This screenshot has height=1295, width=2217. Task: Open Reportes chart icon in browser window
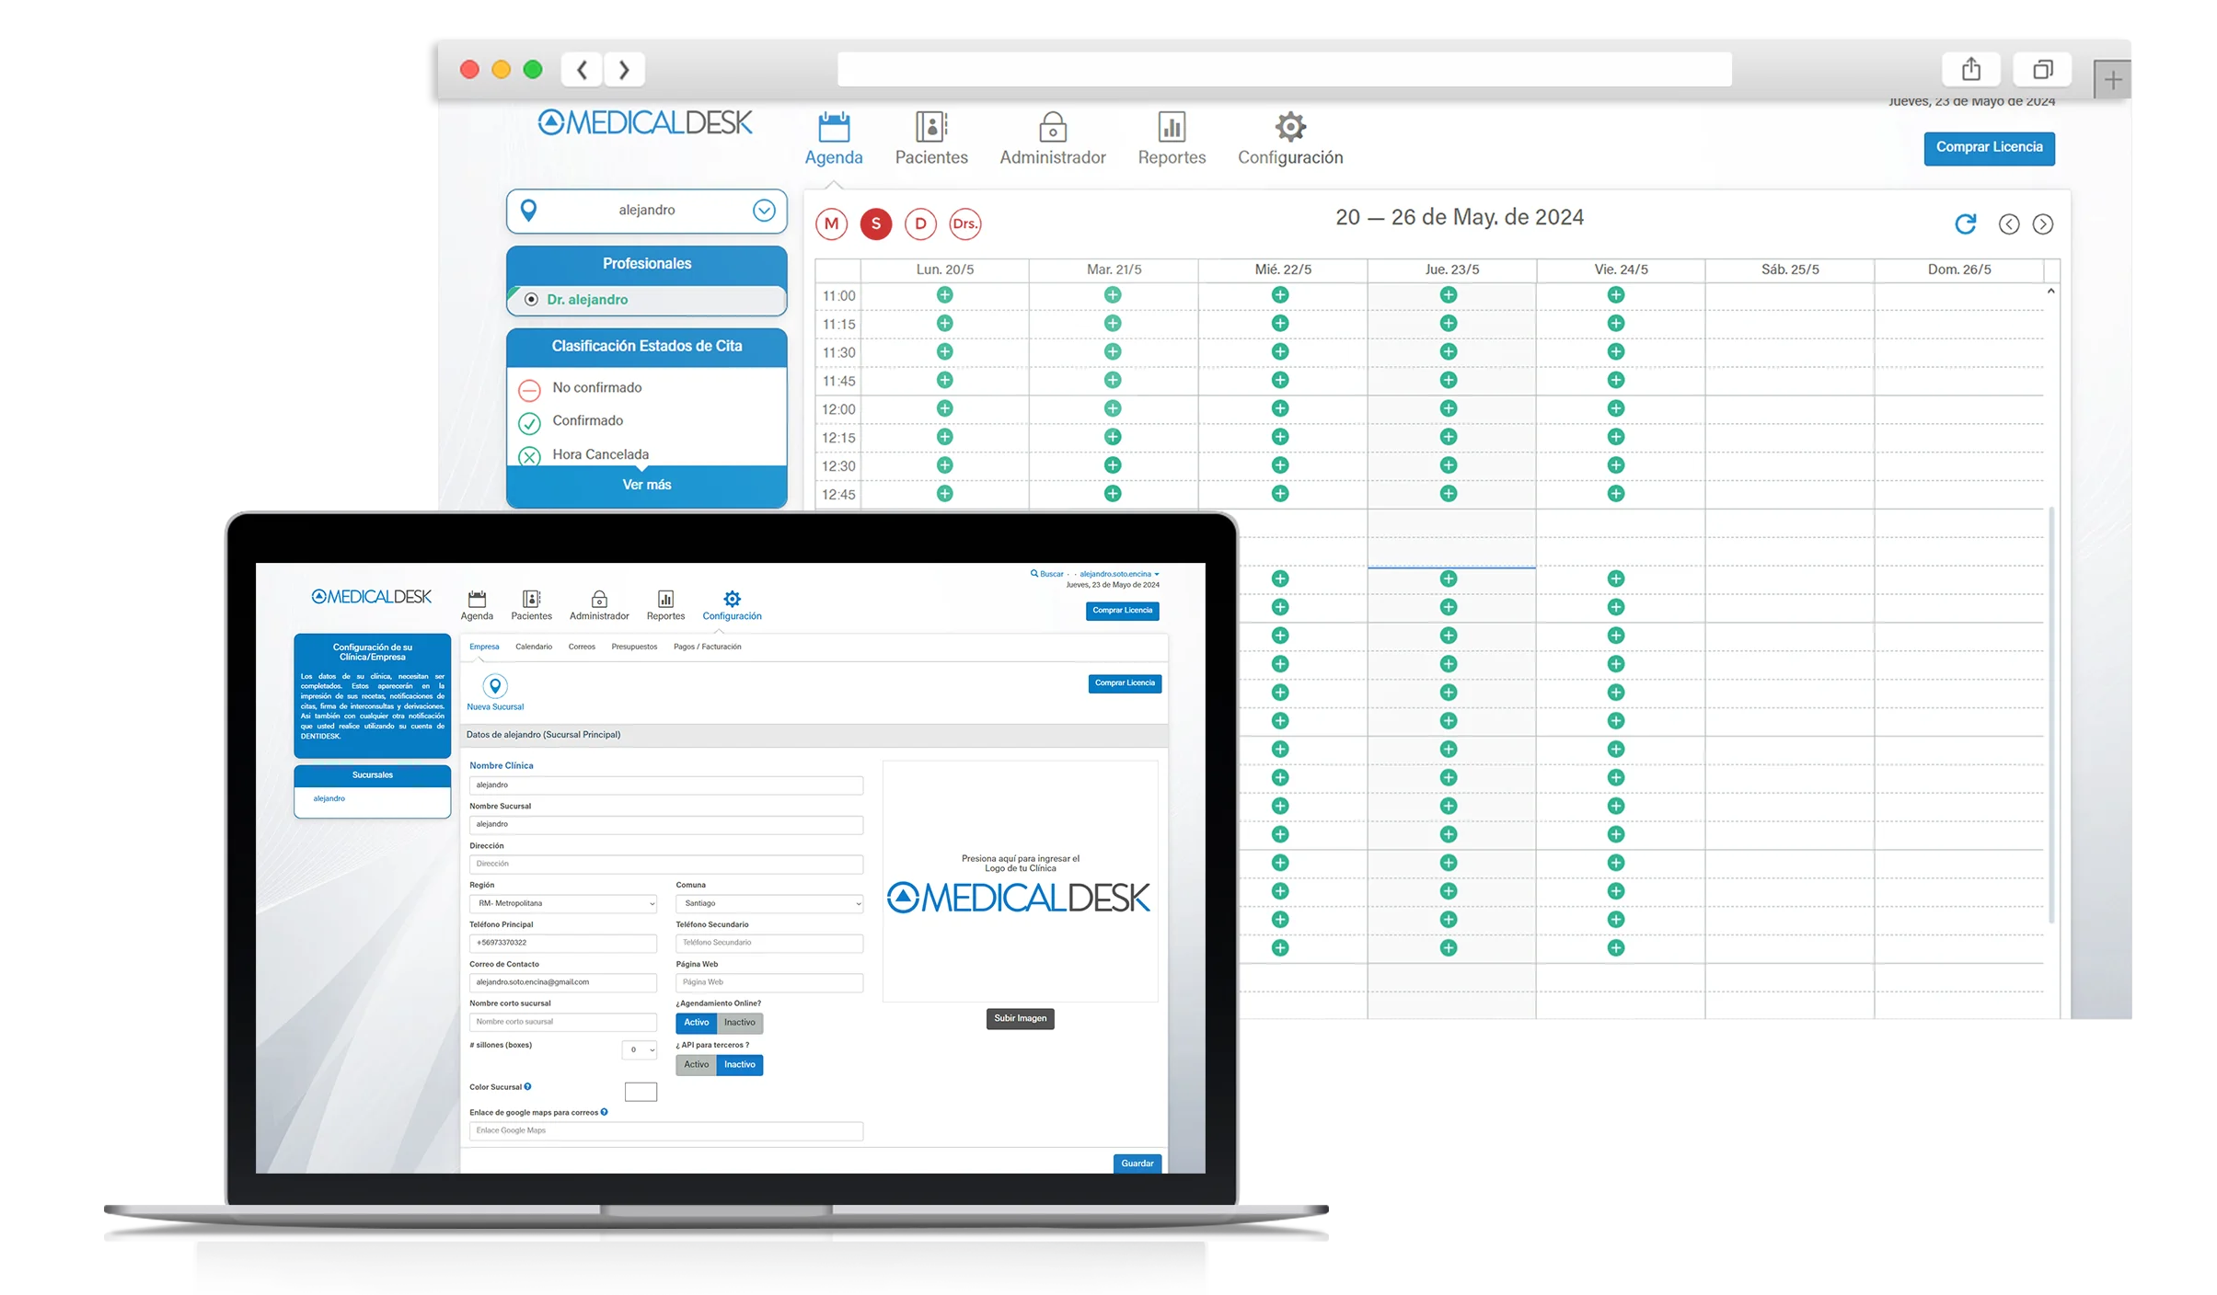(x=1172, y=127)
